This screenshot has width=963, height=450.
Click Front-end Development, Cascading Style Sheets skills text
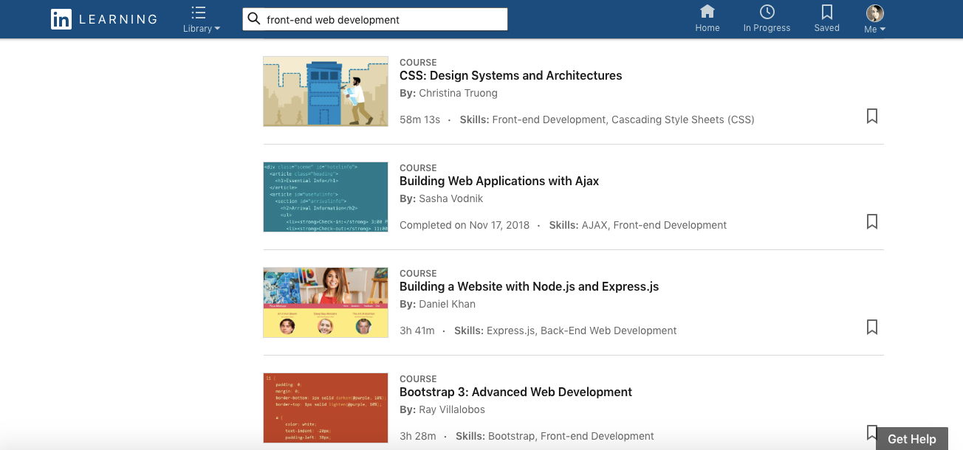(623, 120)
